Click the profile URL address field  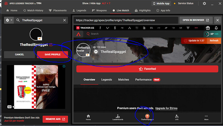[x=126, y=20]
